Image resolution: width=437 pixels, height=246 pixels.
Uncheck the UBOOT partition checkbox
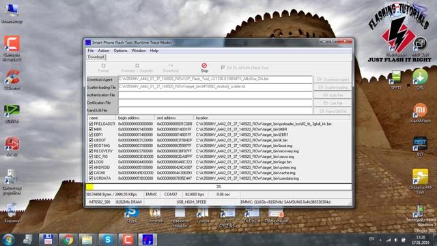91,140
